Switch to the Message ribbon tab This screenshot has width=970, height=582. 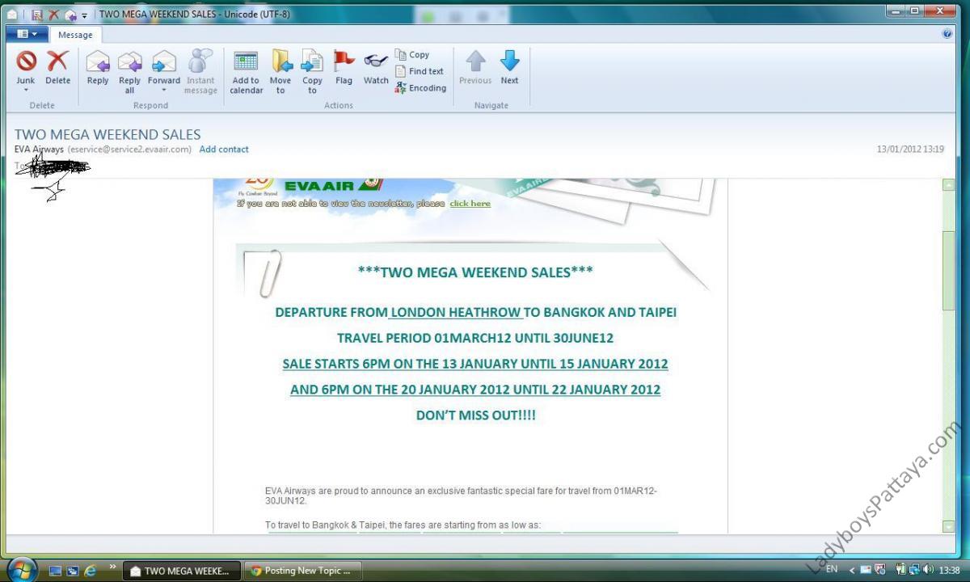pos(75,35)
